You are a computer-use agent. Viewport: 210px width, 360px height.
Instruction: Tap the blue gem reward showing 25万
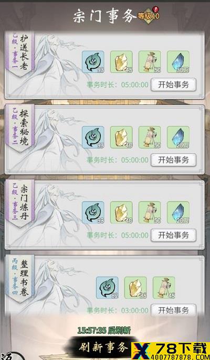click(x=178, y=137)
